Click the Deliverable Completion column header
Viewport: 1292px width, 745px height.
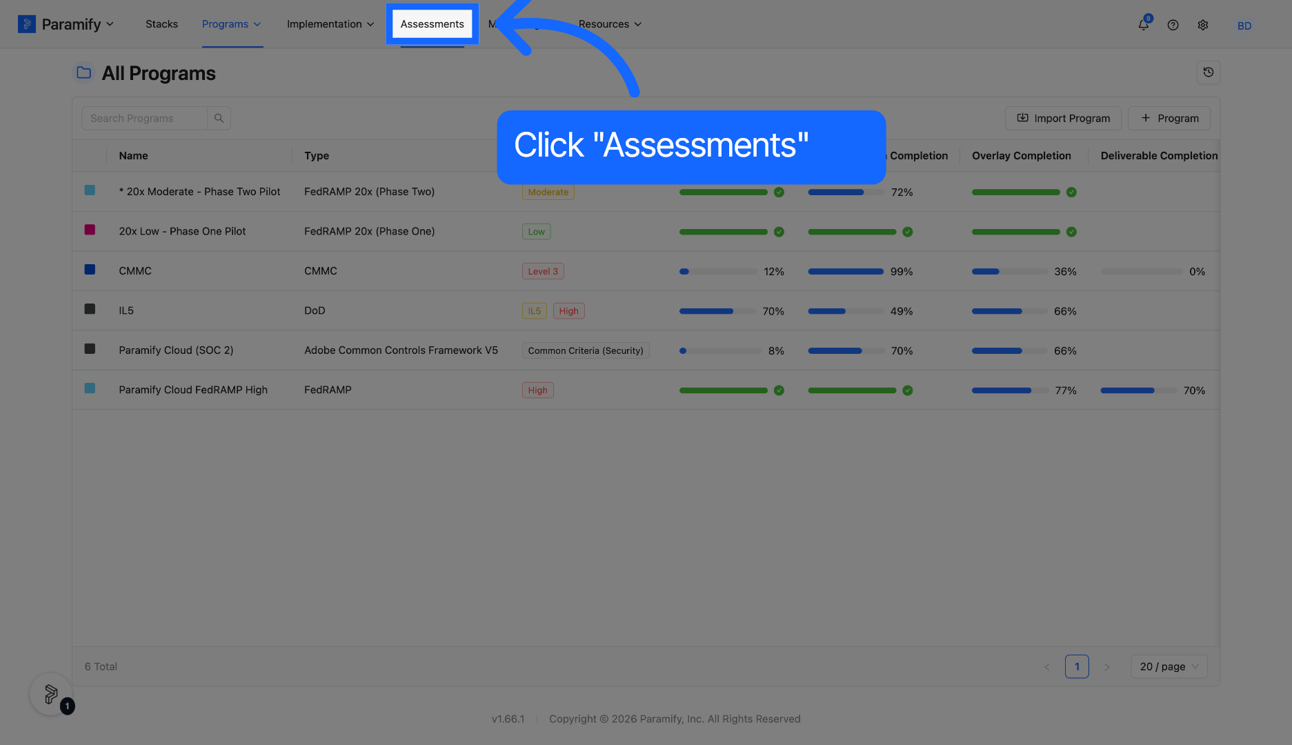(1159, 156)
